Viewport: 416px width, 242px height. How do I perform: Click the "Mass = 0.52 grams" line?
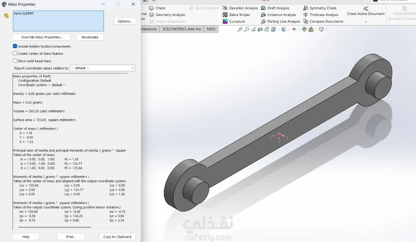pyautogui.click(x=28, y=102)
